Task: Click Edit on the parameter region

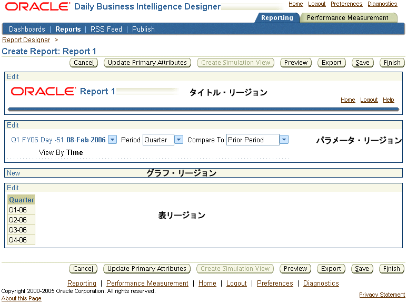Action: coord(13,125)
